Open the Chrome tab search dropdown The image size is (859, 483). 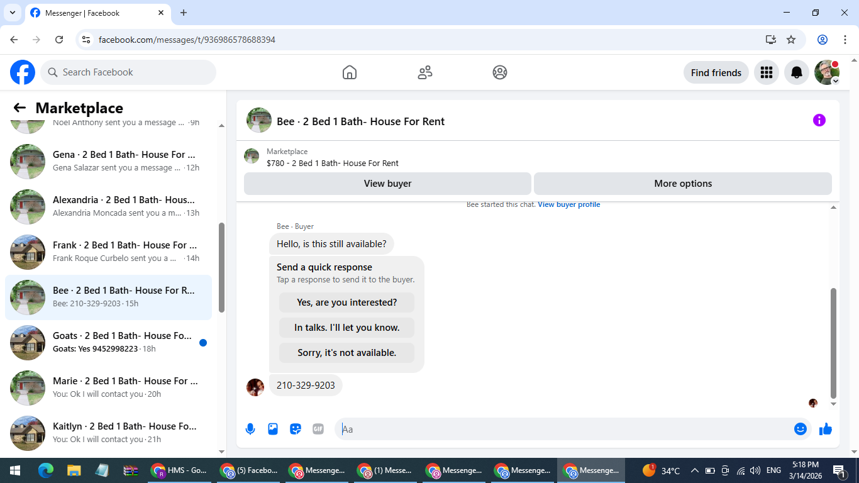(12, 13)
